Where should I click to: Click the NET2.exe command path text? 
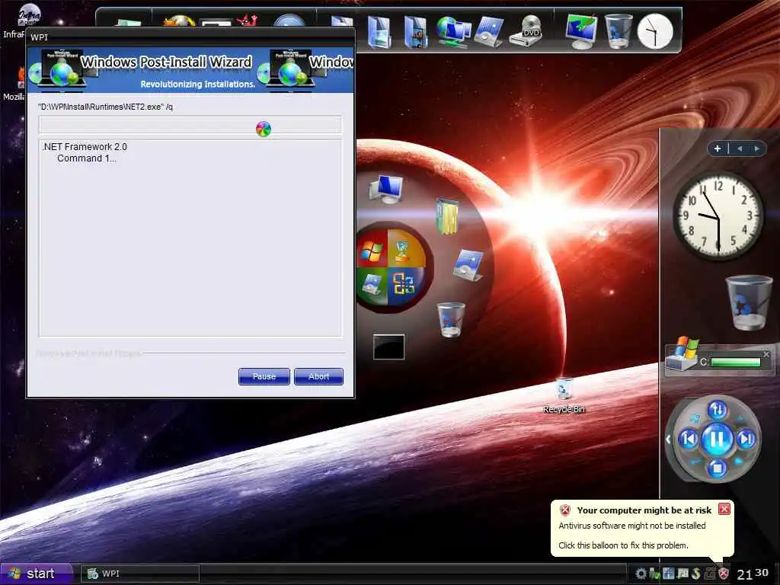point(105,107)
